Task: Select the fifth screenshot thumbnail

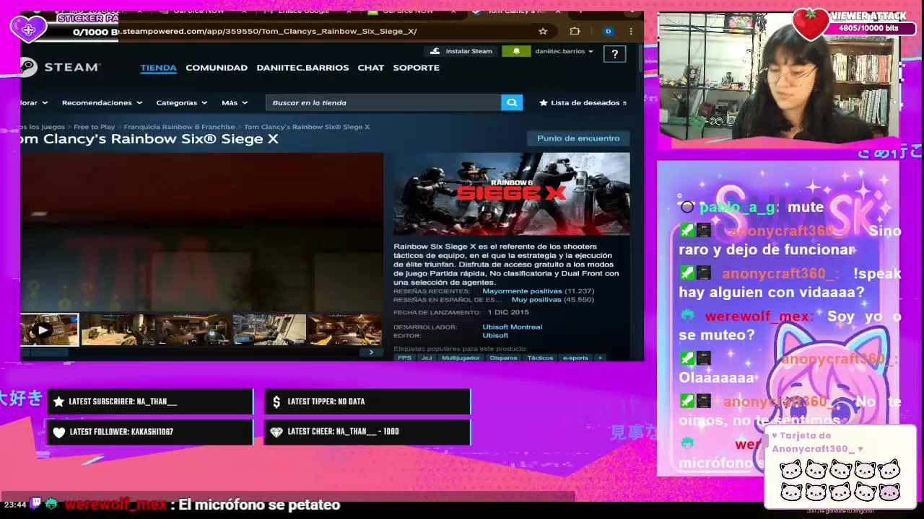Action: [x=344, y=330]
